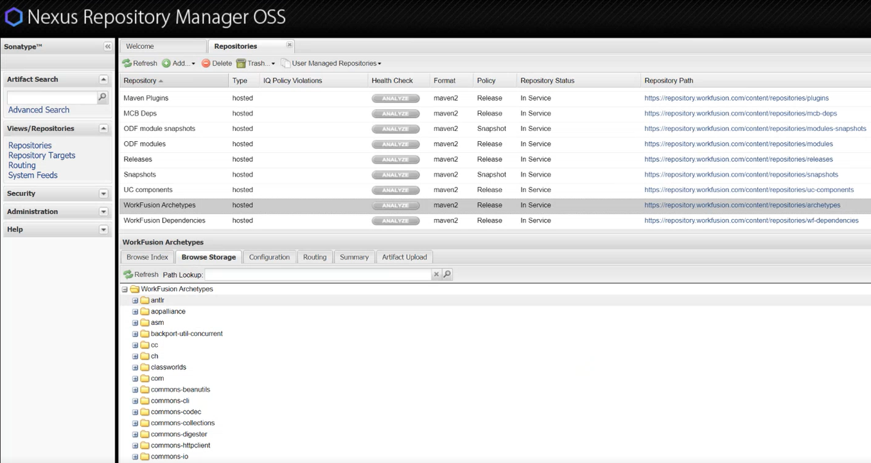Image resolution: width=871 pixels, height=463 pixels.
Task: Open the wf-dependencies repository path URL
Action: (x=752, y=220)
